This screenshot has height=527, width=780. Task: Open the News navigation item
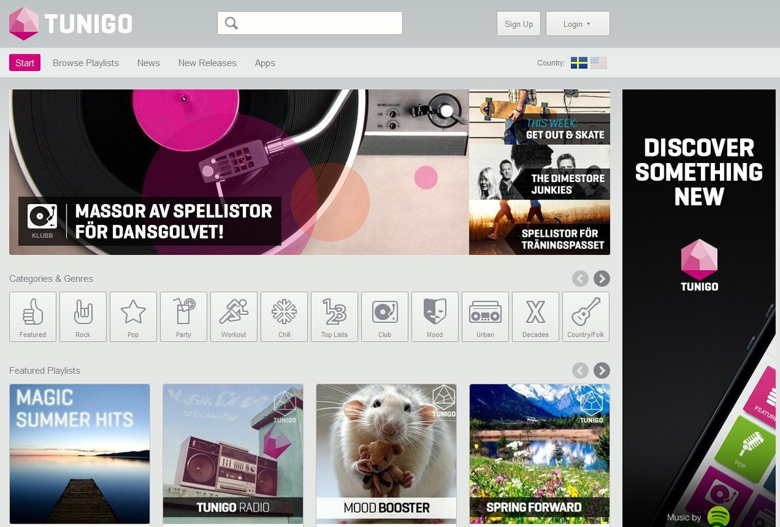coord(148,63)
